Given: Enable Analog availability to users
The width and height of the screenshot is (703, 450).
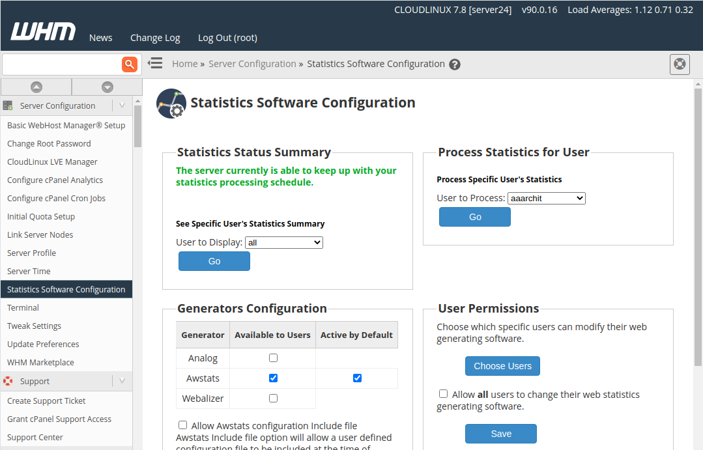Looking at the screenshot, I should (272, 357).
